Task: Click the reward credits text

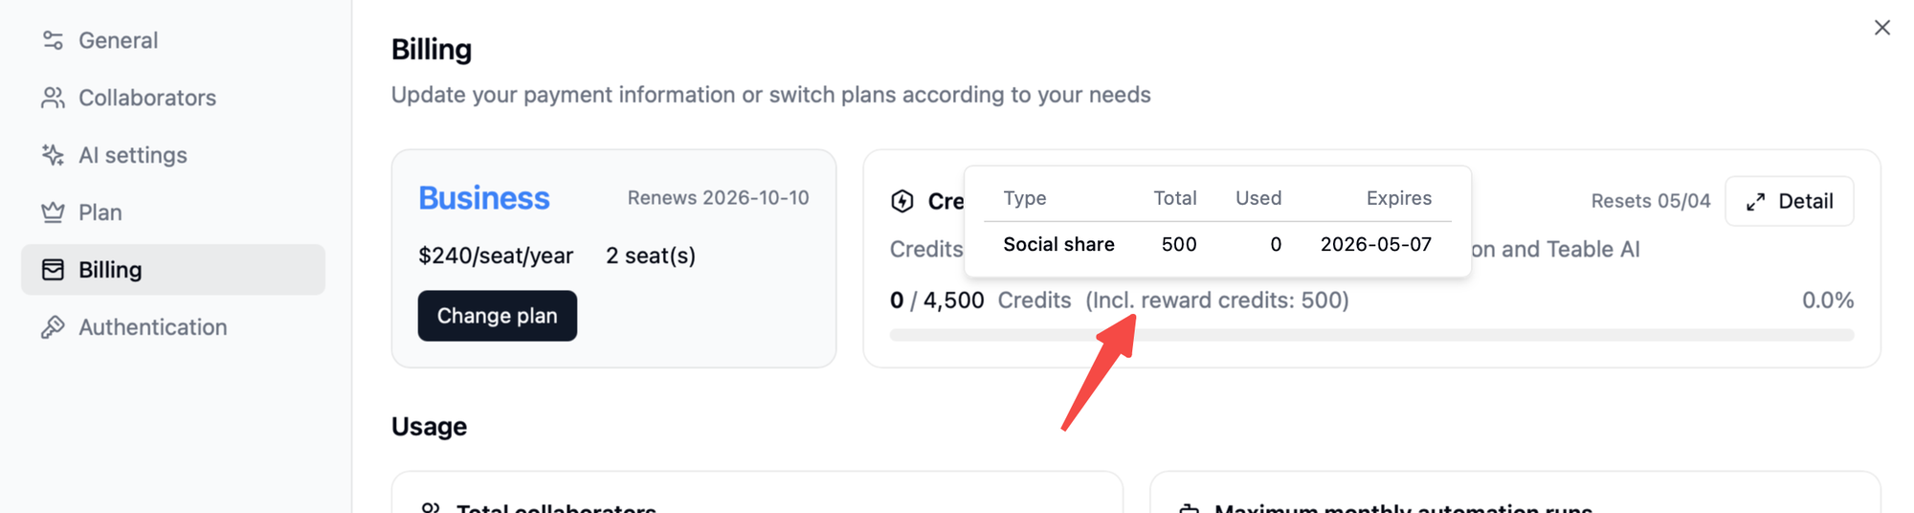Action: (x=1216, y=301)
